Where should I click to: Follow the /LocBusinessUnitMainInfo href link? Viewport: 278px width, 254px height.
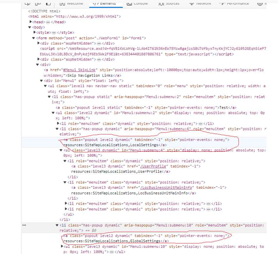click(x=166, y=188)
